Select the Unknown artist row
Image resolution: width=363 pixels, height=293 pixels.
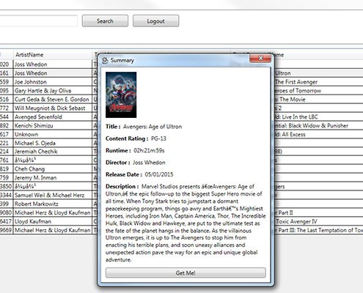click(x=53, y=134)
